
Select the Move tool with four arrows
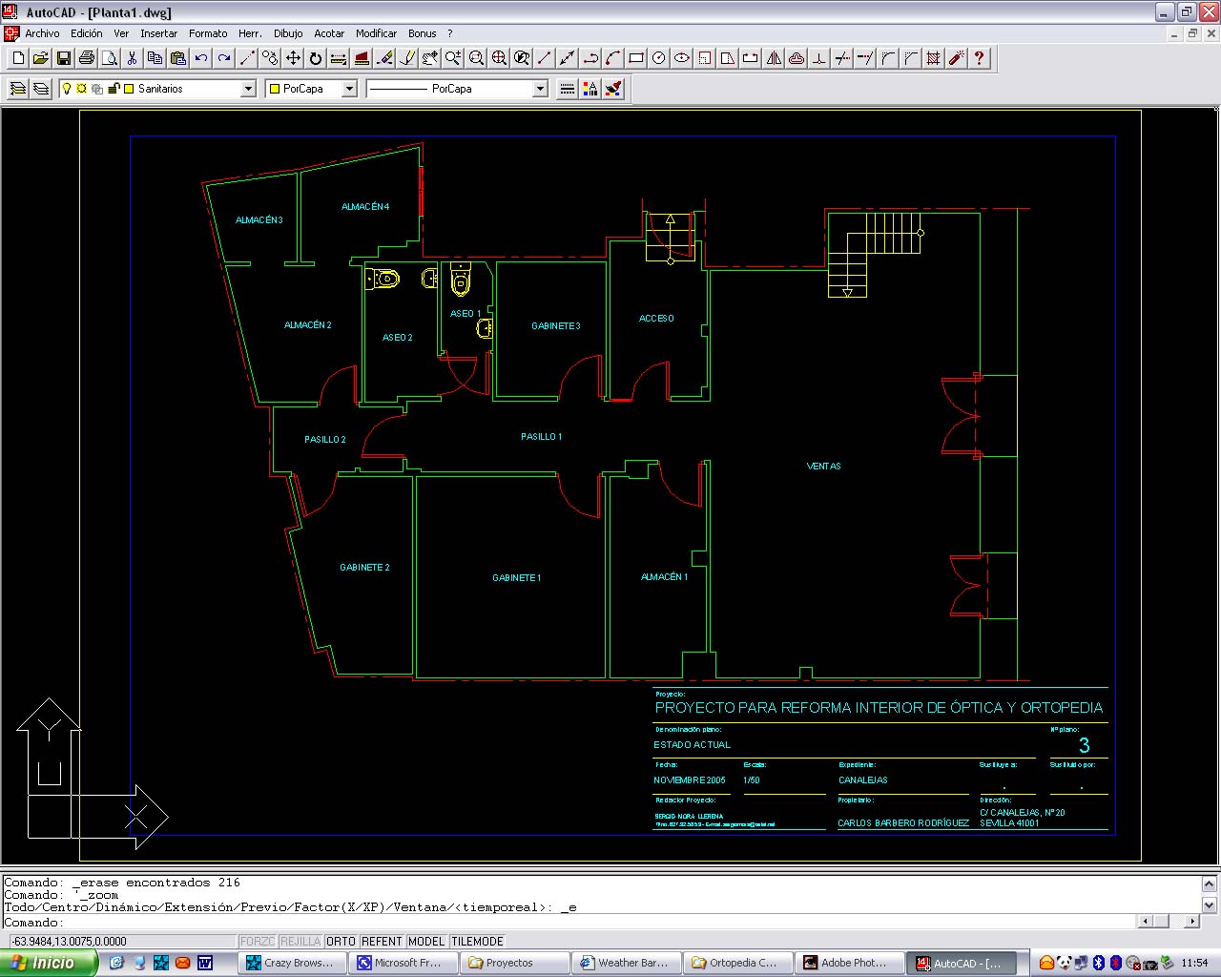point(293,58)
